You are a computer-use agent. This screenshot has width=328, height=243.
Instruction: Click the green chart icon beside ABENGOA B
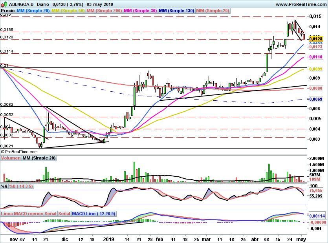4,4
